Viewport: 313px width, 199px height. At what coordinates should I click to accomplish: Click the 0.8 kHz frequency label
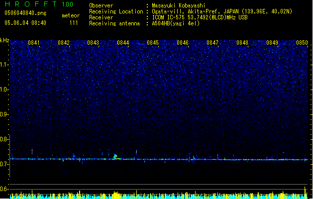(4, 139)
